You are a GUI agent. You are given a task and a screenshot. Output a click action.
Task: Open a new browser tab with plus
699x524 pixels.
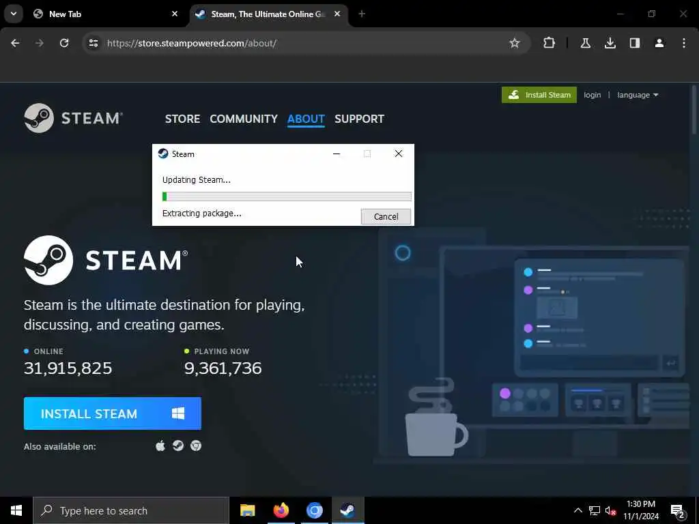362,14
